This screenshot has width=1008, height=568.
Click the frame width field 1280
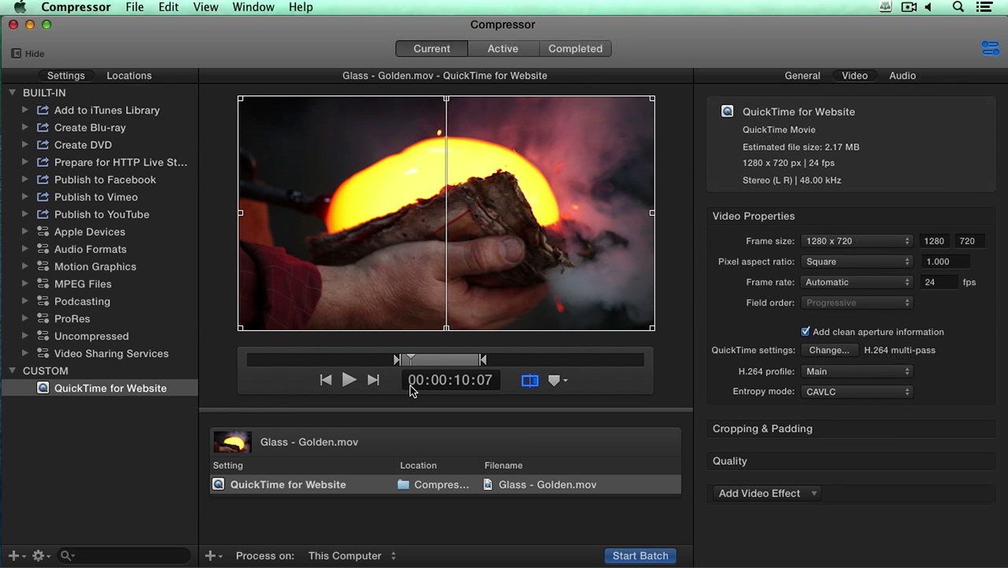coord(935,241)
